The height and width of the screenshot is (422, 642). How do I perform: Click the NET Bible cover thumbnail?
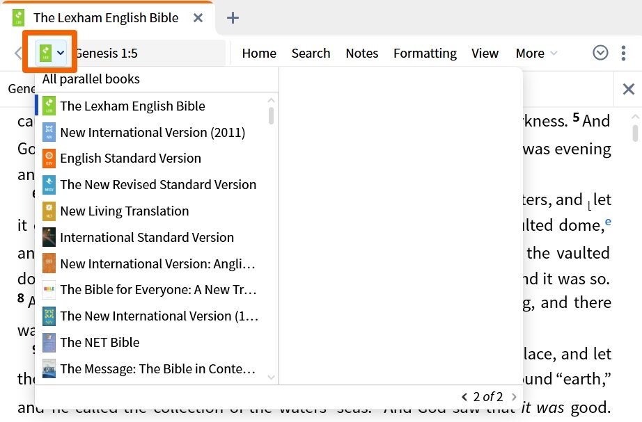tap(49, 342)
